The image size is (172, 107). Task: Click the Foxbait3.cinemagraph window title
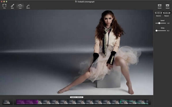point(86,2)
